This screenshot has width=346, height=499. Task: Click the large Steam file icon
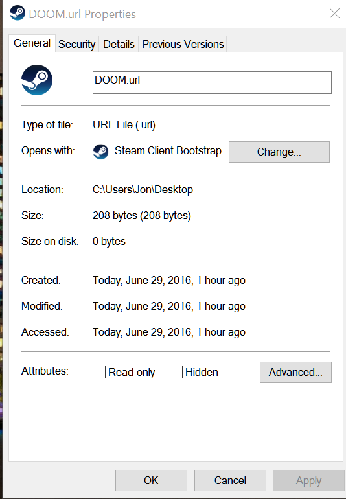[37, 80]
